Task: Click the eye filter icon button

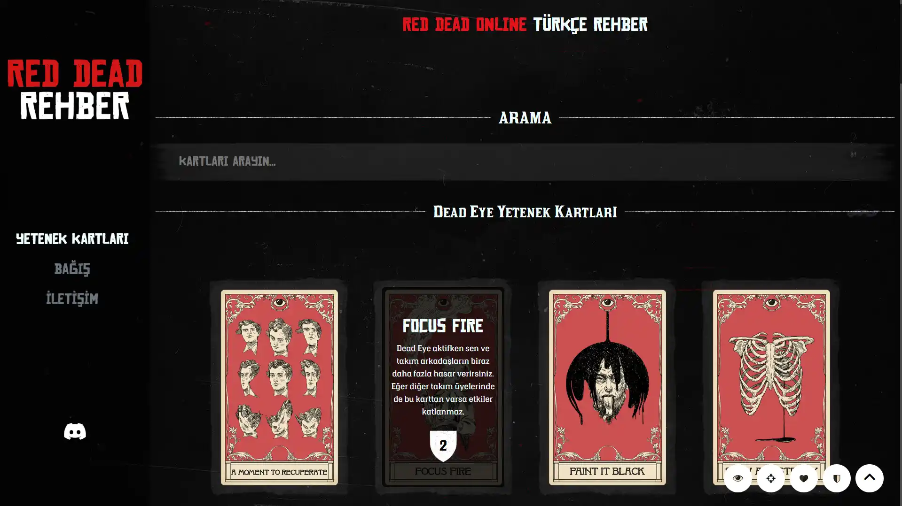Action: (x=737, y=478)
